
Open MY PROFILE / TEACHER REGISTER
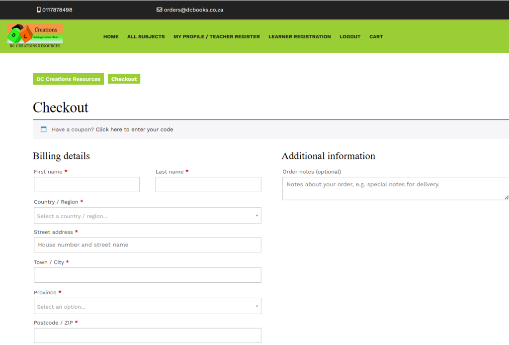[x=216, y=36]
